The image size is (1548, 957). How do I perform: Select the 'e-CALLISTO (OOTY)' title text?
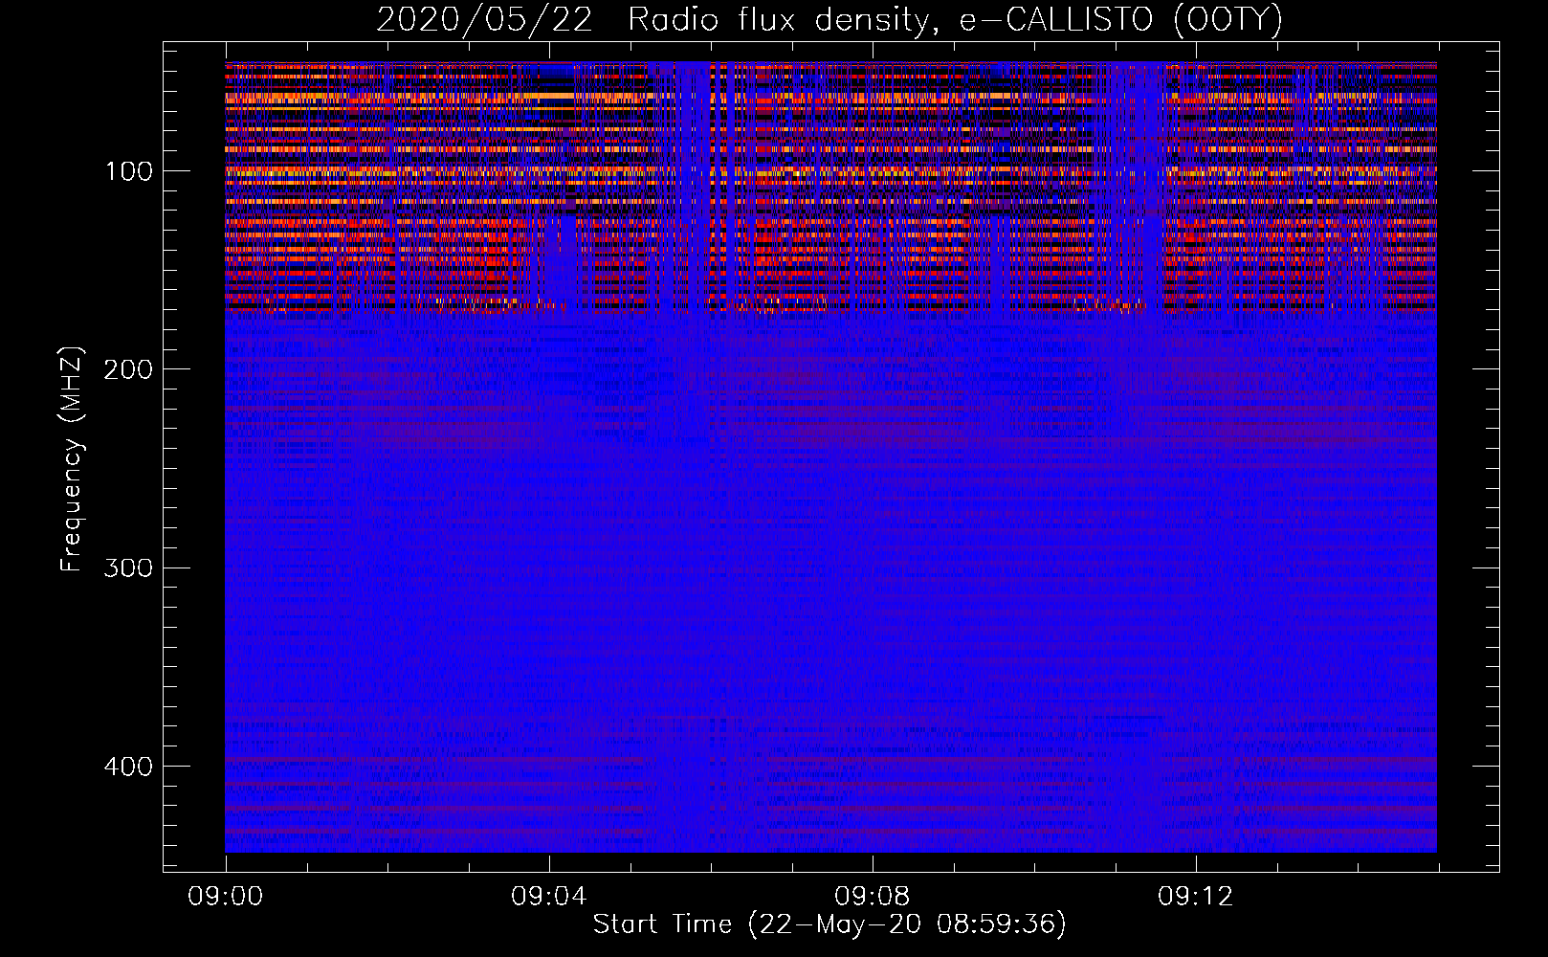(x=1120, y=20)
